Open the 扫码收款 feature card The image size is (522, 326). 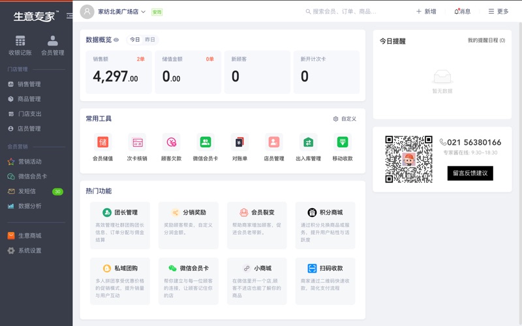click(325, 281)
